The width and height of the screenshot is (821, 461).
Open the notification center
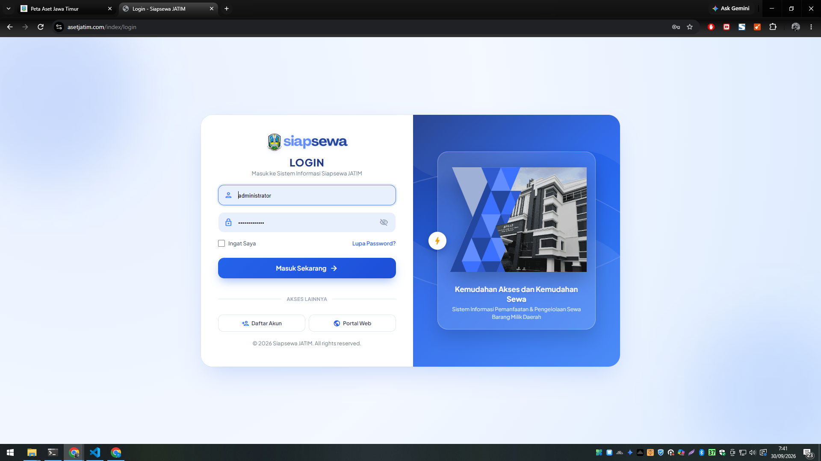tap(808, 453)
